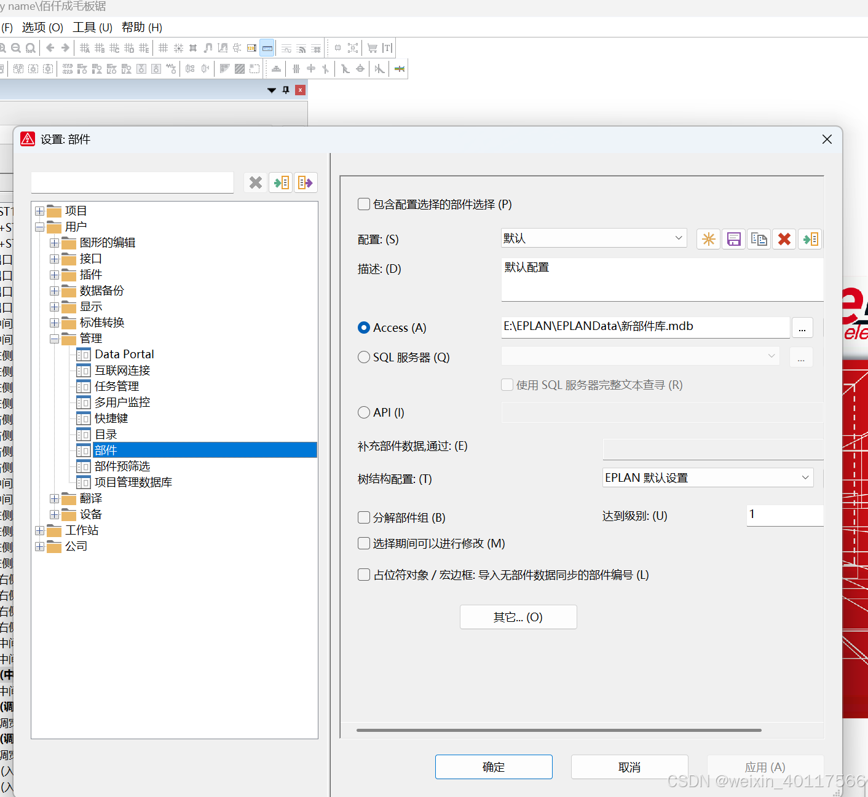Open the SQL 服务器 dropdown list
This screenshot has width=868, height=797.
[x=641, y=356]
